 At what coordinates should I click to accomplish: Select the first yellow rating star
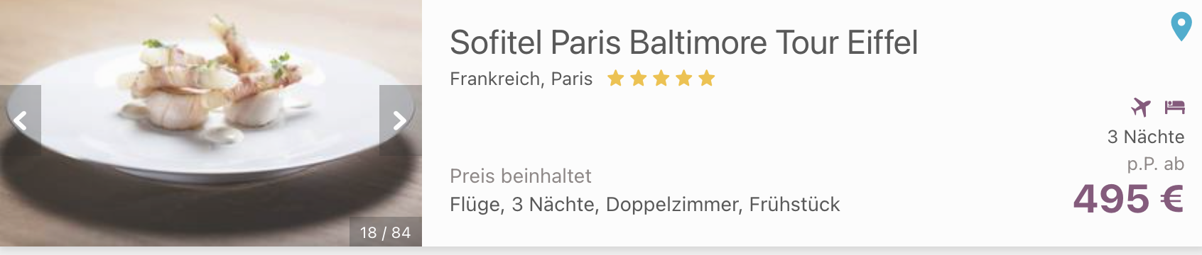pos(616,78)
